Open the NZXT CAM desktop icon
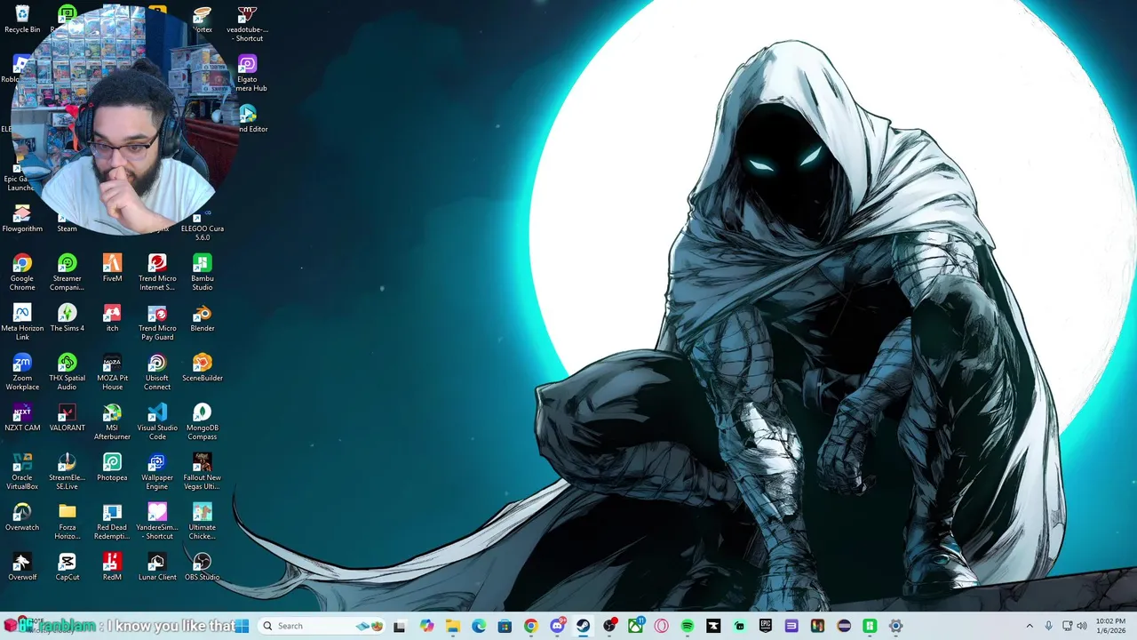Image resolution: width=1137 pixels, height=640 pixels. 22,418
